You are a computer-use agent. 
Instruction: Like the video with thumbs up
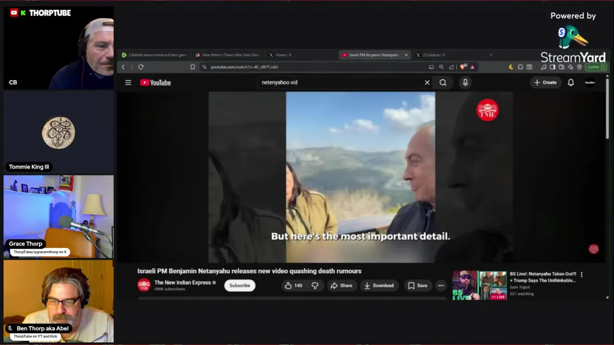click(293, 286)
